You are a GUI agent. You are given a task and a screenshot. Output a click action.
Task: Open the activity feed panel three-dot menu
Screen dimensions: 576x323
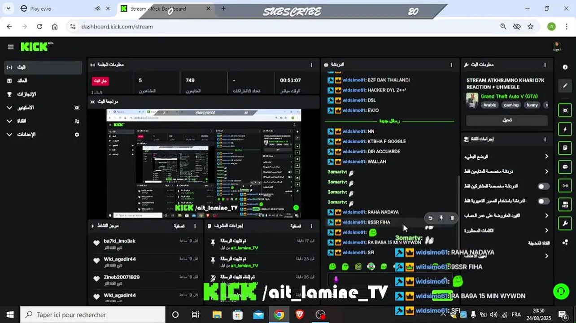pos(195,226)
